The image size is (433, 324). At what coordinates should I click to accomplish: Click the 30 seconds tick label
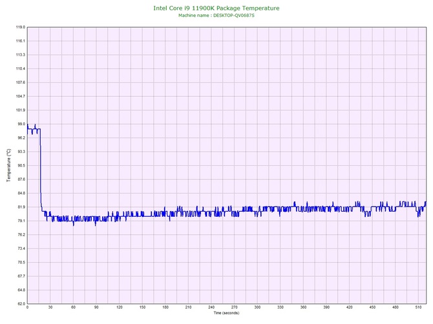click(x=50, y=307)
